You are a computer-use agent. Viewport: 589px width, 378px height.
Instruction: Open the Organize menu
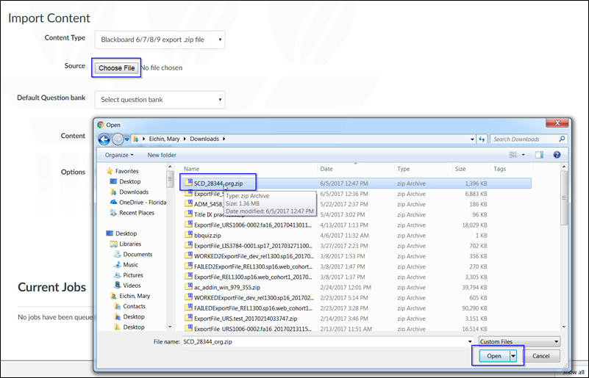coord(119,155)
